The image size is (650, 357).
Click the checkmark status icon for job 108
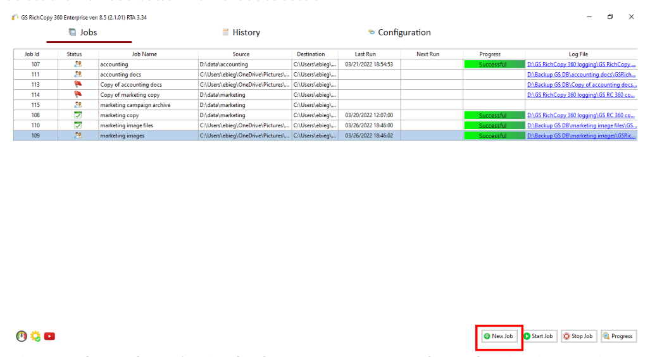78,115
